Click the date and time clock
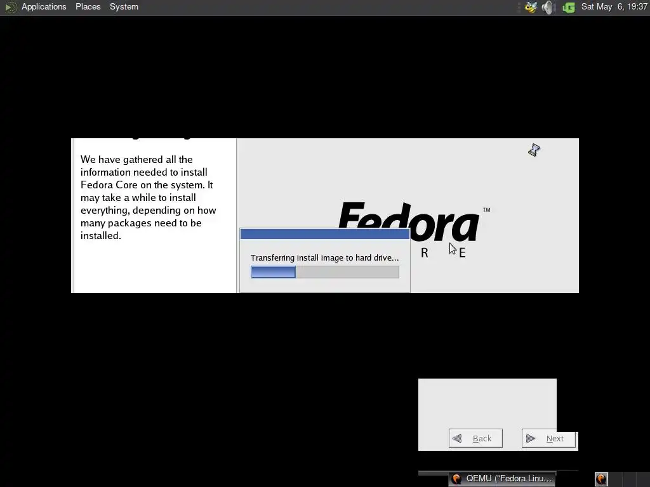 point(614,6)
